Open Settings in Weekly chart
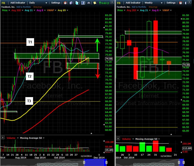 coord(171,3)
